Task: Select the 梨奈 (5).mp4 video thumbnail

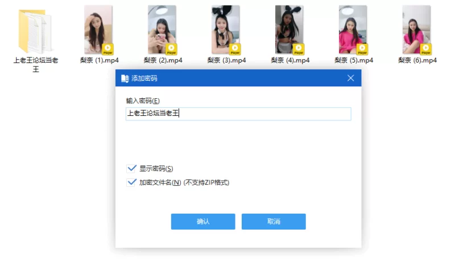Action: point(353,30)
